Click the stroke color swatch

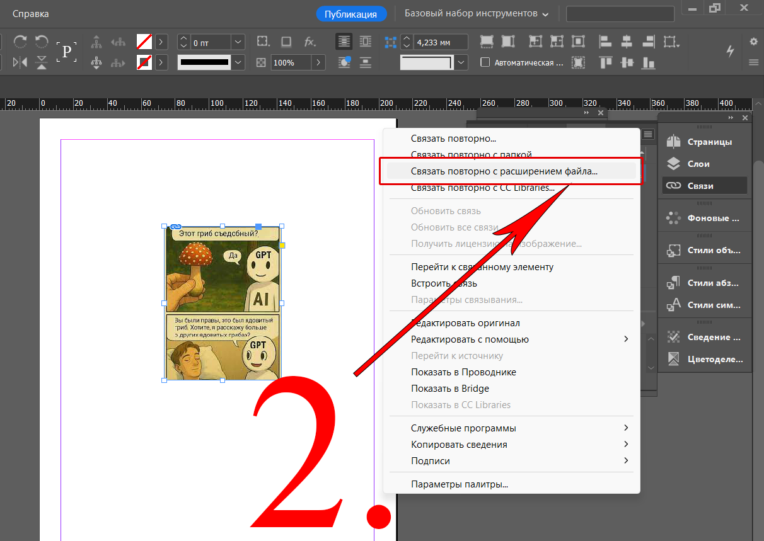pos(144,62)
